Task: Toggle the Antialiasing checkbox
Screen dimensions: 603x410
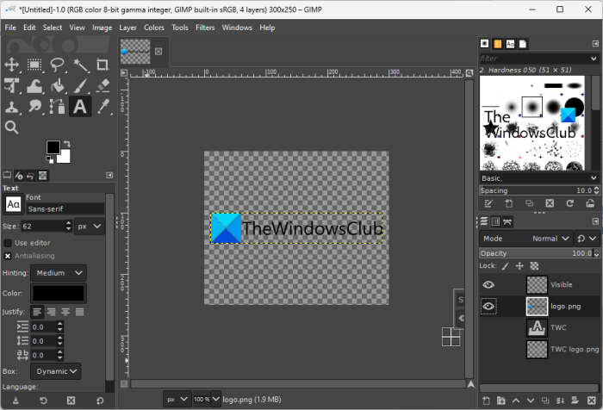Action: [x=9, y=256]
